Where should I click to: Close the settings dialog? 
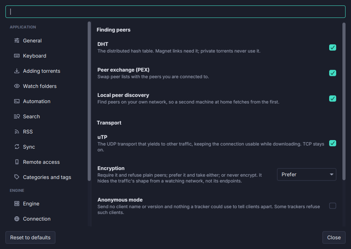pyautogui.click(x=334, y=237)
